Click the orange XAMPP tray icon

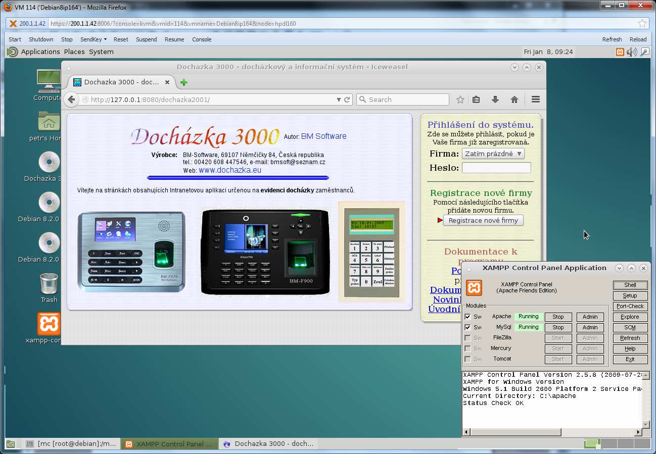tap(620, 52)
